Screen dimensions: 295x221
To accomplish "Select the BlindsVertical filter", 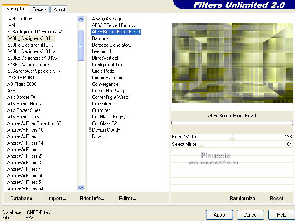I will pos(105,58).
